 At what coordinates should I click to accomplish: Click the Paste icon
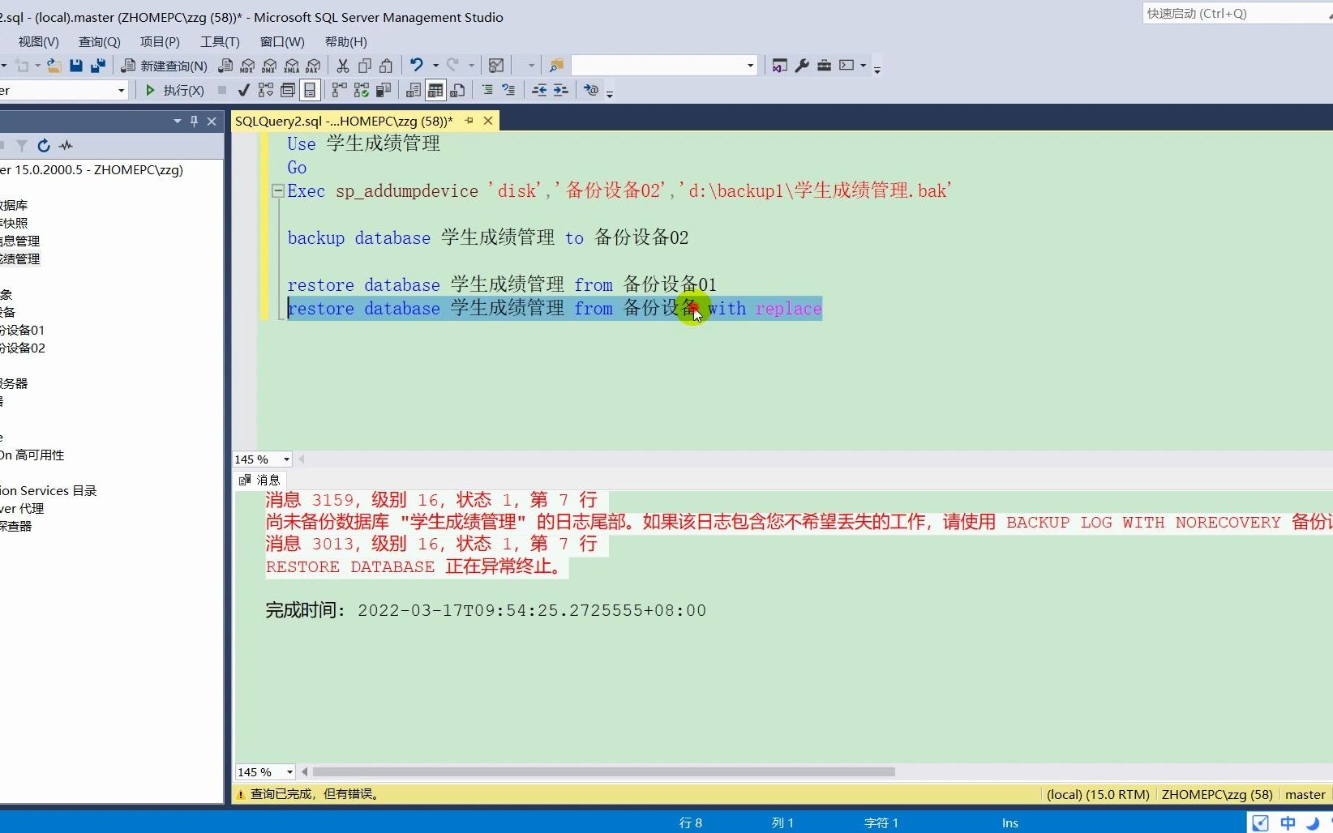coord(386,66)
